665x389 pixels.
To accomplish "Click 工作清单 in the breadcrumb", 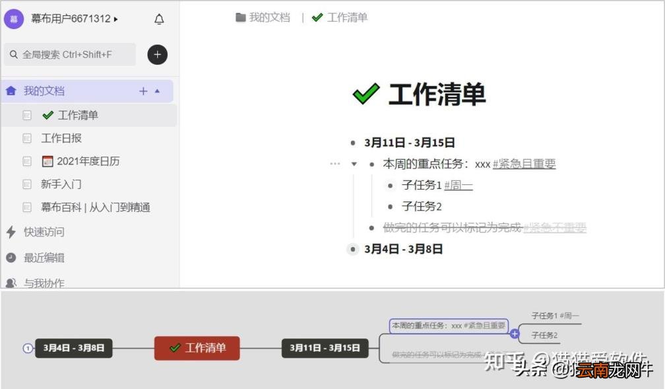I will (x=347, y=17).
